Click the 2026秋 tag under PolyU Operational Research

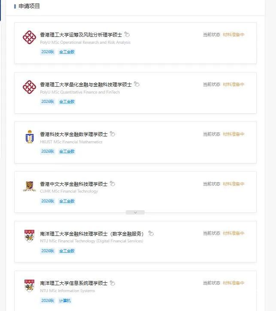[48, 52]
